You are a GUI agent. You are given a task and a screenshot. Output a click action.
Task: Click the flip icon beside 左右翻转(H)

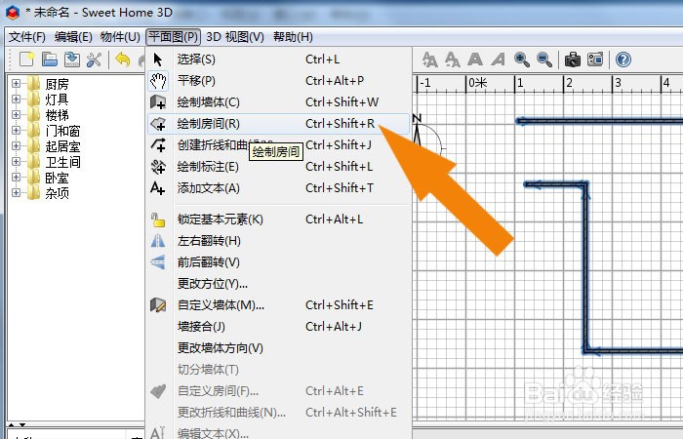(x=158, y=241)
